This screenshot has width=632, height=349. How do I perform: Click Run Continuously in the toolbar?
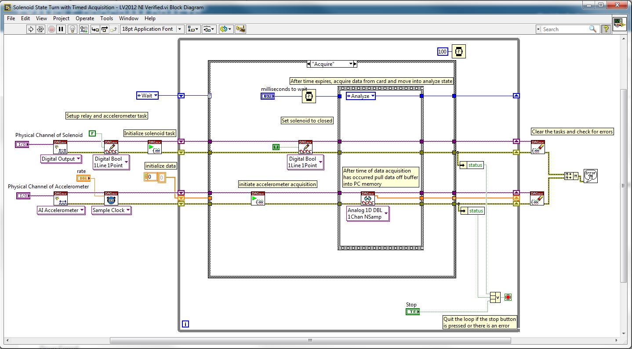tap(40, 29)
